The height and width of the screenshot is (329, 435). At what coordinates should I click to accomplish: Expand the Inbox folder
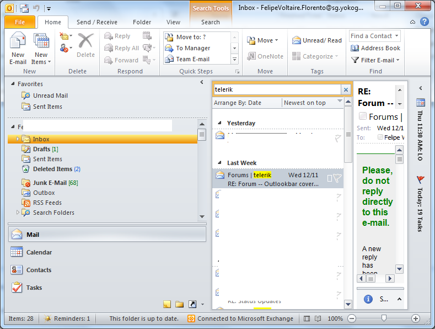pyautogui.click(x=18, y=139)
